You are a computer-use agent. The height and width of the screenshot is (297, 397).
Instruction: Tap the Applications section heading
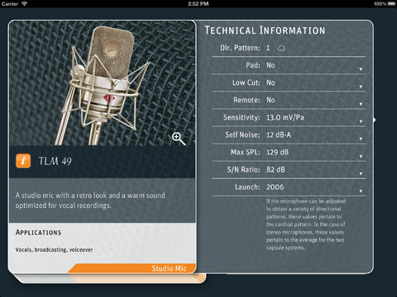(x=38, y=233)
